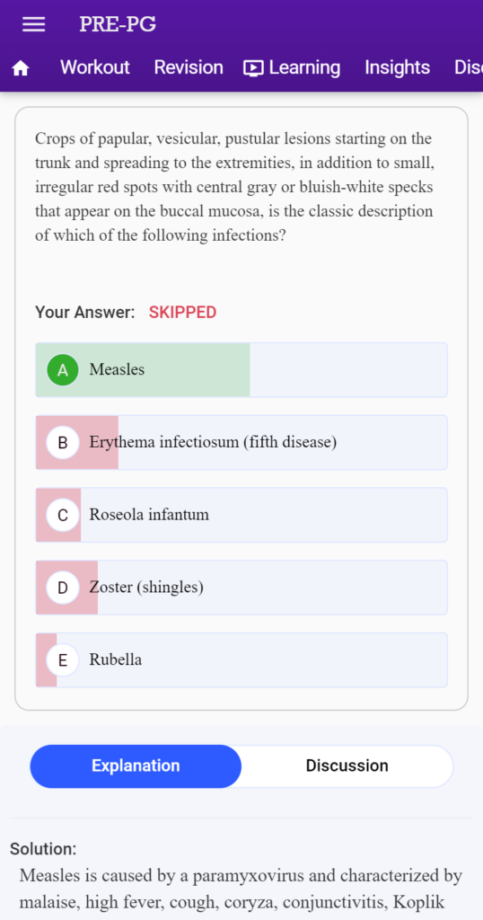Click the SKIPPED answer status label
The height and width of the screenshot is (920, 483).
[183, 313]
